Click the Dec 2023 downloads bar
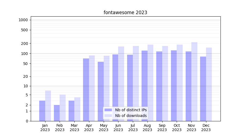The height and width of the screenshot is (136, 245). [209, 84]
